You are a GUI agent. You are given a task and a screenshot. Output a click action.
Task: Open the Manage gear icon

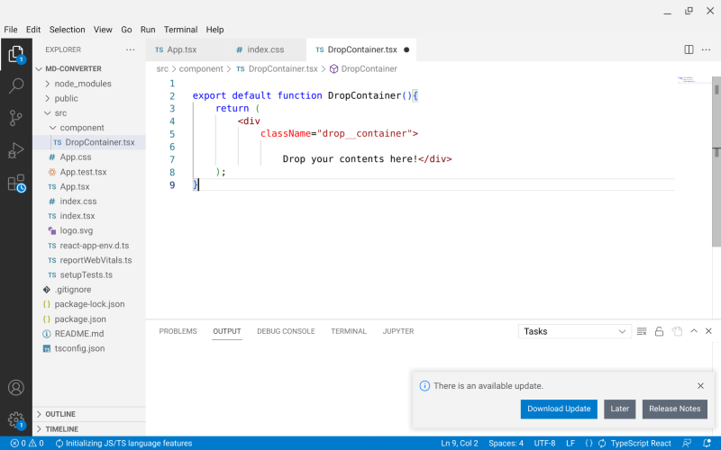point(16,419)
